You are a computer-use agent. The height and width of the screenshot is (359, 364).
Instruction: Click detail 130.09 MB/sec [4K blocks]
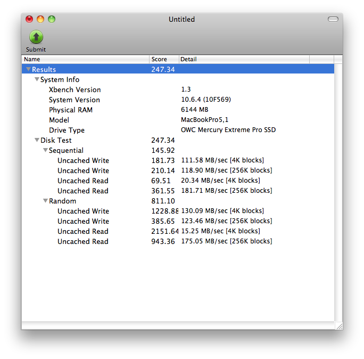pyautogui.click(x=222, y=211)
